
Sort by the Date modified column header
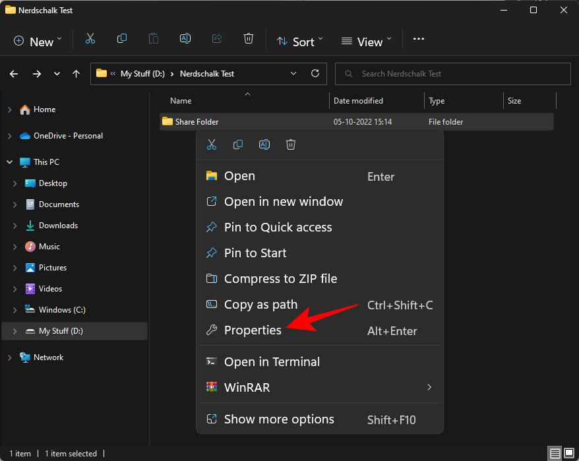(359, 101)
